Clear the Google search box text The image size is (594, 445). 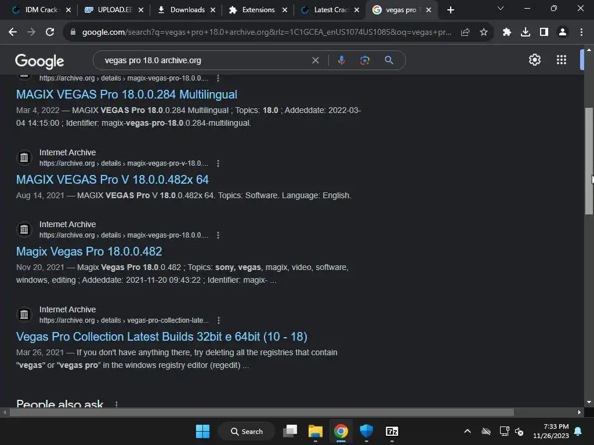pyautogui.click(x=315, y=60)
